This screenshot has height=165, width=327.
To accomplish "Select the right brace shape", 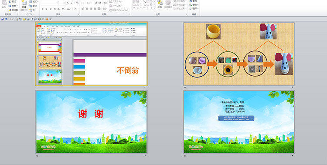I will coord(151,8).
